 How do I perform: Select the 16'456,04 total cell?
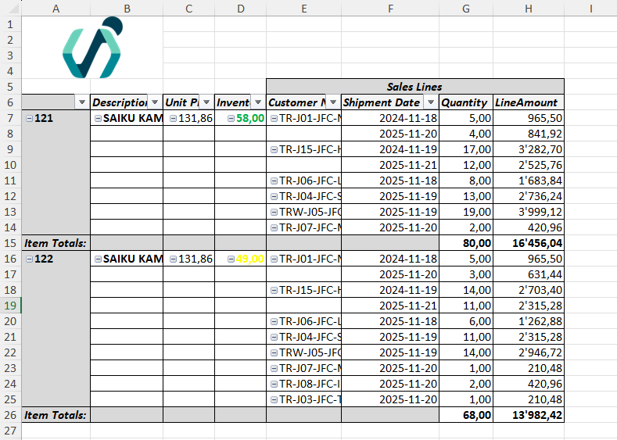click(x=529, y=243)
